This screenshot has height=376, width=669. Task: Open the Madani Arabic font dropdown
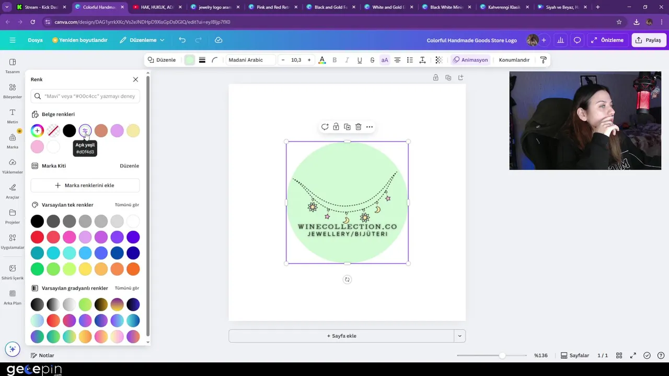pyautogui.click(x=250, y=60)
